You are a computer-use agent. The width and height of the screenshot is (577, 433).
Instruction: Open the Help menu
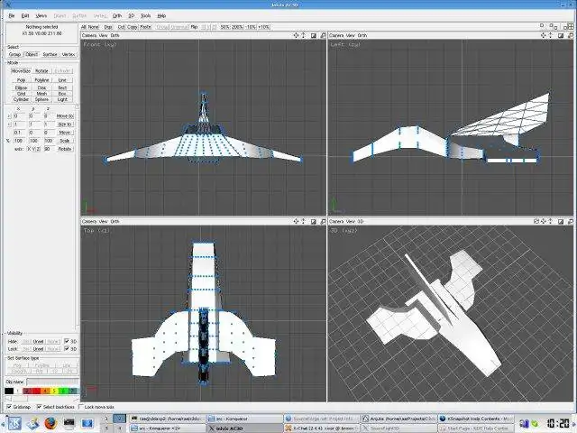click(161, 16)
